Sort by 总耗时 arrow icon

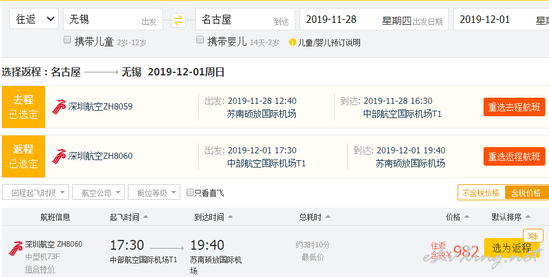point(328,216)
